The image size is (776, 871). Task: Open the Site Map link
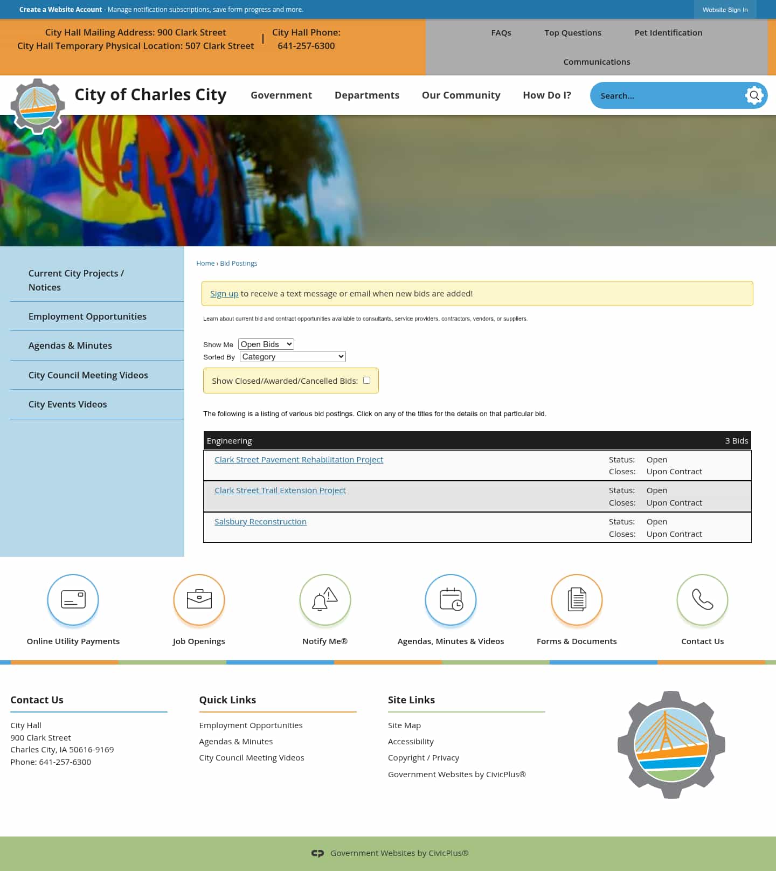click(404, 725)
